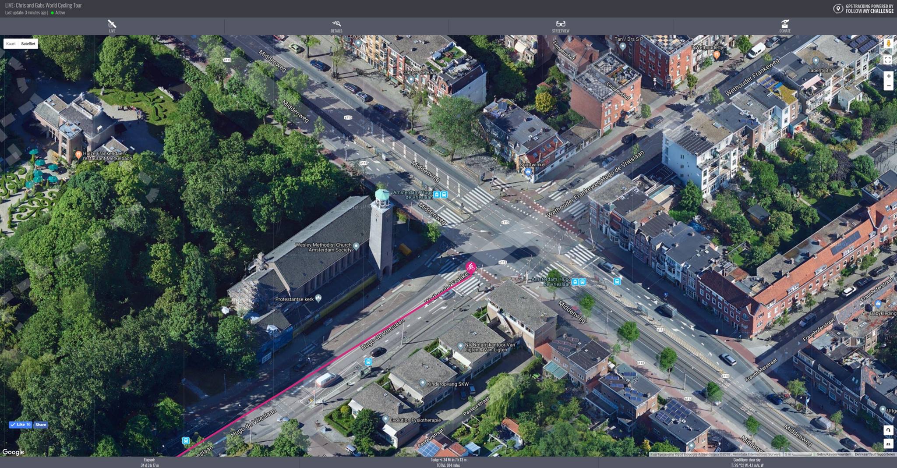
Task: Click the pink cyclist position marker
Action: [x=471, y=266]
